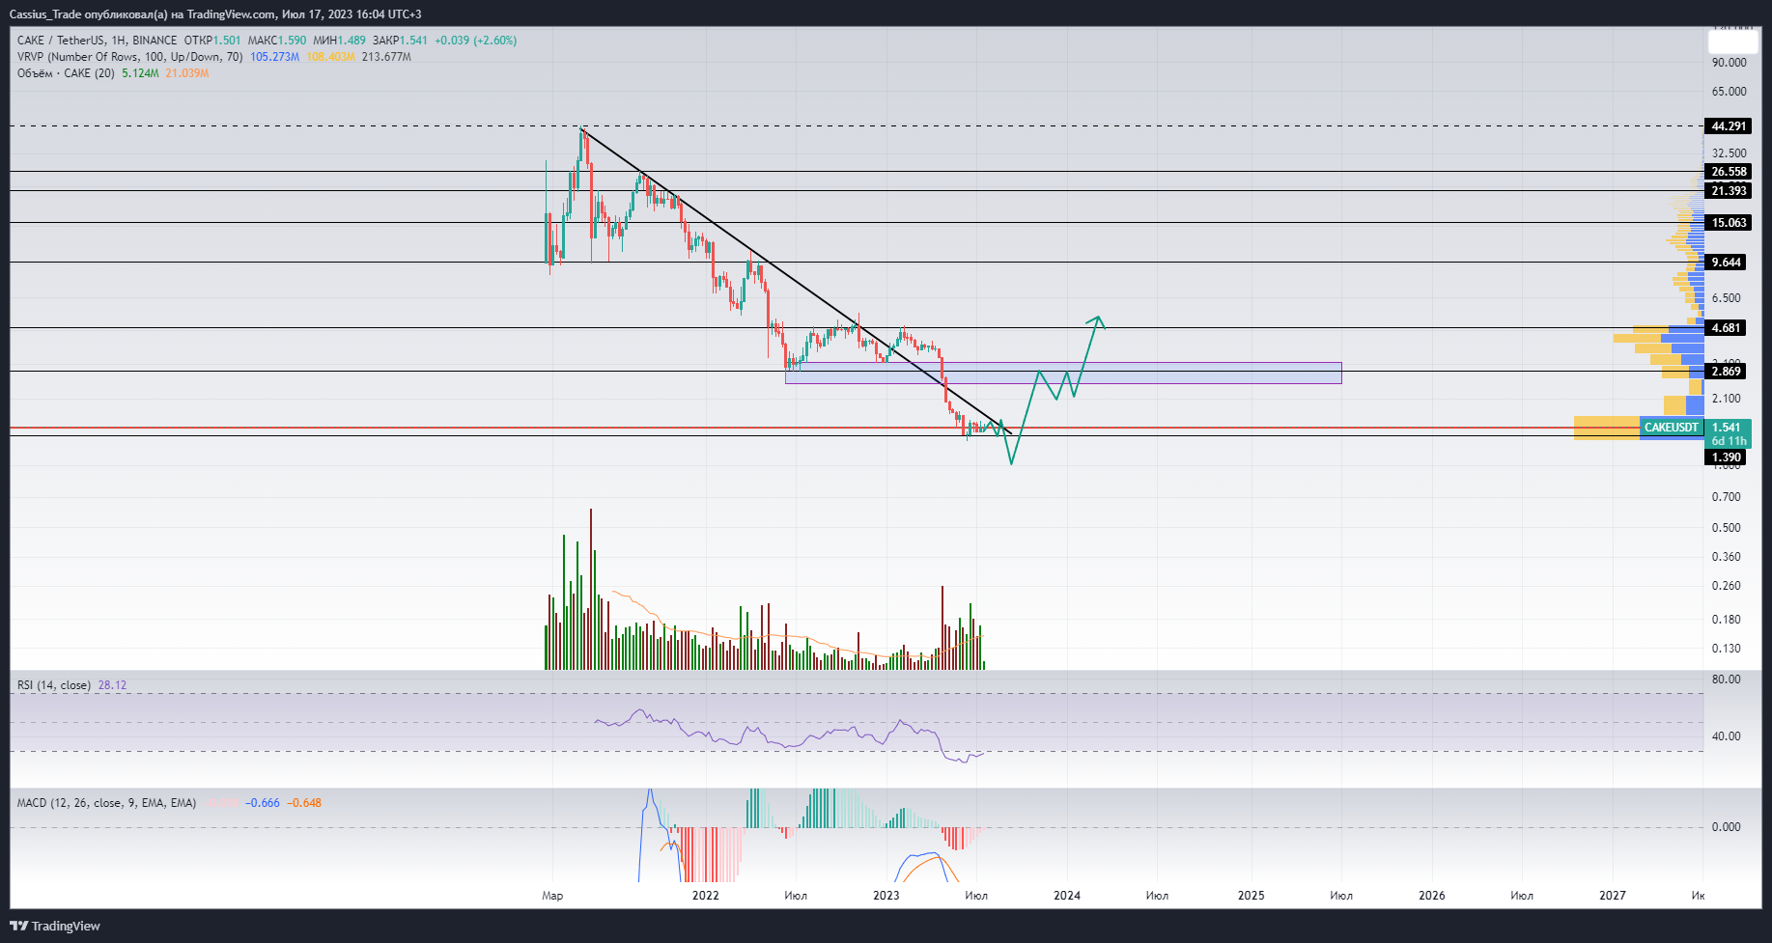Click the VRVP up volume value 105.273M
This screenshot has height=943, width=1772.
tap(274, 57)
